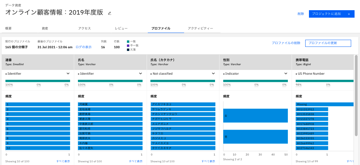The width and height of the screenshot is (360, 165).
Task: Click the カジスミコ frequency bar
Action: tap(183, 138)
